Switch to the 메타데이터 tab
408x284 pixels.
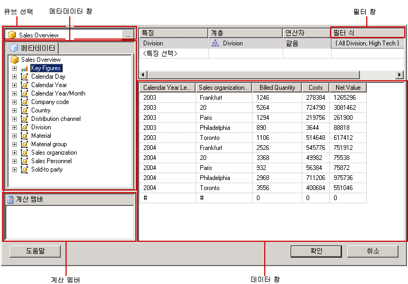tap(33, 48)
